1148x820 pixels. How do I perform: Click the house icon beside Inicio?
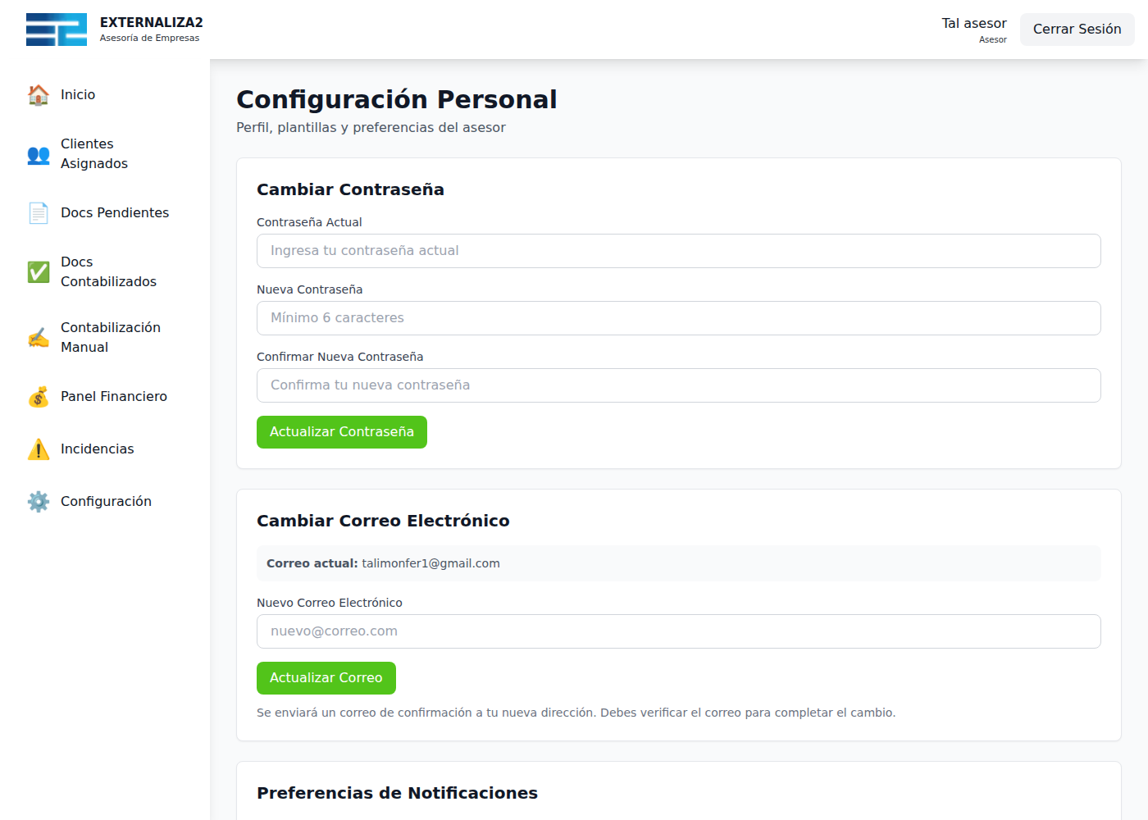pyautogui.click(x=39, y=95)
